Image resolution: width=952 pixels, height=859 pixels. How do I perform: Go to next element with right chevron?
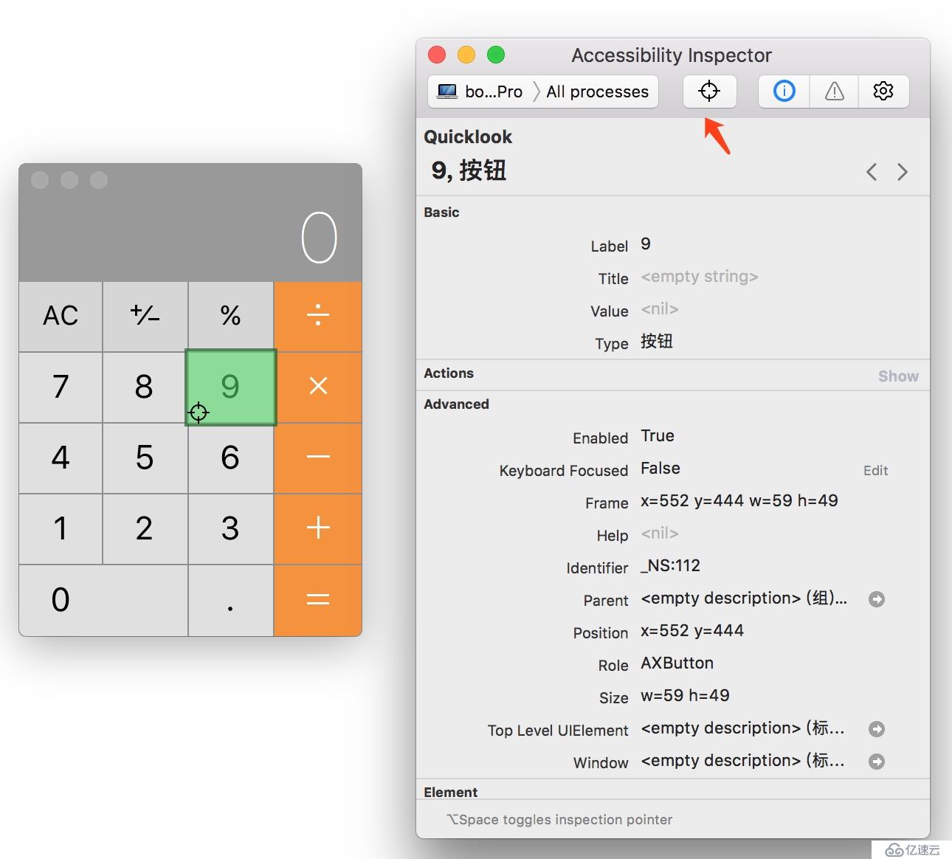tap(903, 172)
